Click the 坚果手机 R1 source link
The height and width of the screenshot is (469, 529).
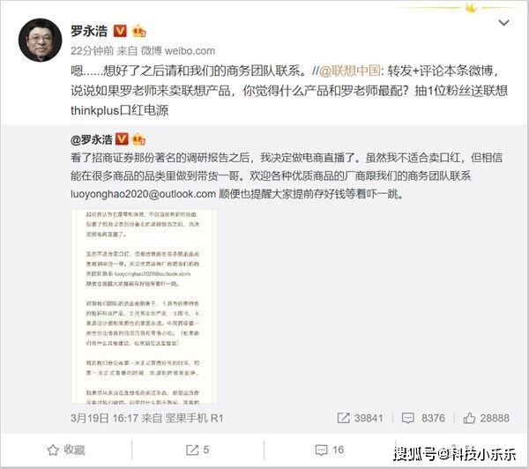click(194, 419)
